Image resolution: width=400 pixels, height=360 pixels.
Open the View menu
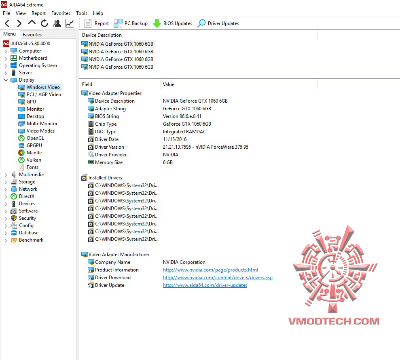[x=21, y=13]
